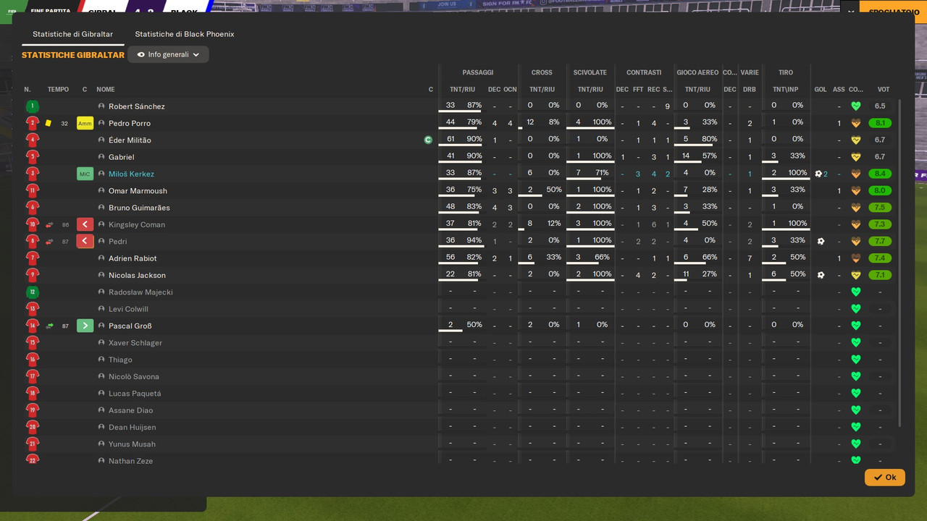The width and height of the screenshot is (927, 521).
Task: Click the vertical scrollbar of the stats table
Action: click(900, 263)
